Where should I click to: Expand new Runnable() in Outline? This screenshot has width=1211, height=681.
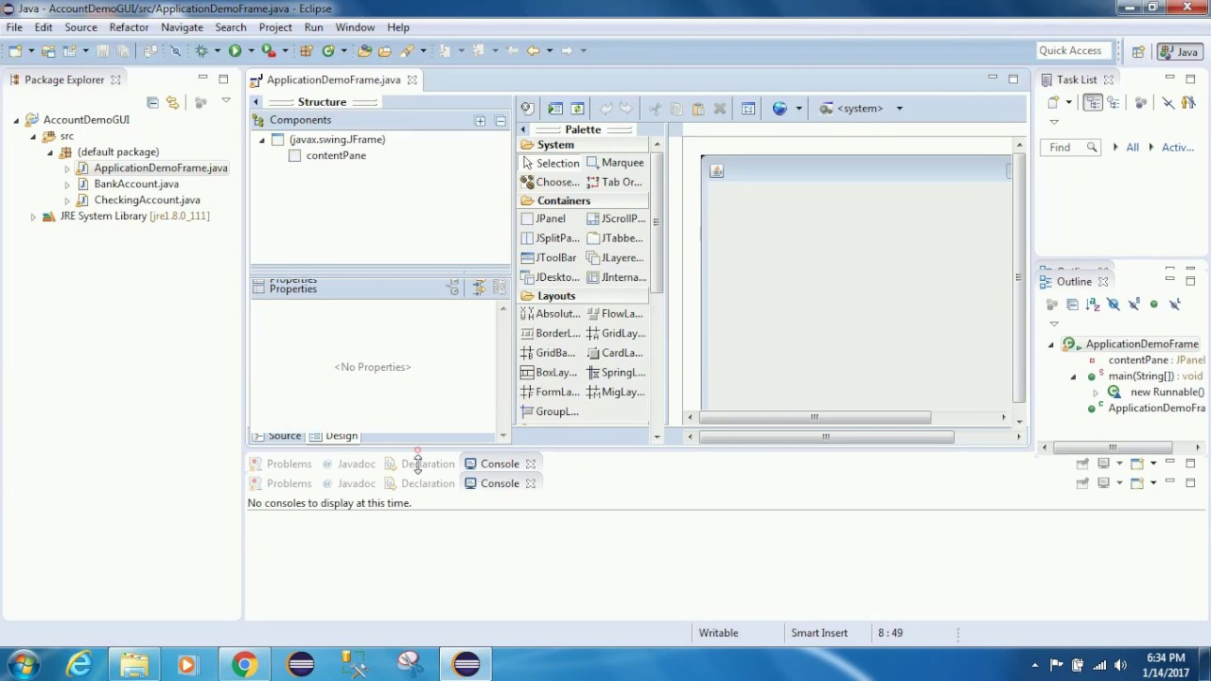coord(1096,393)
